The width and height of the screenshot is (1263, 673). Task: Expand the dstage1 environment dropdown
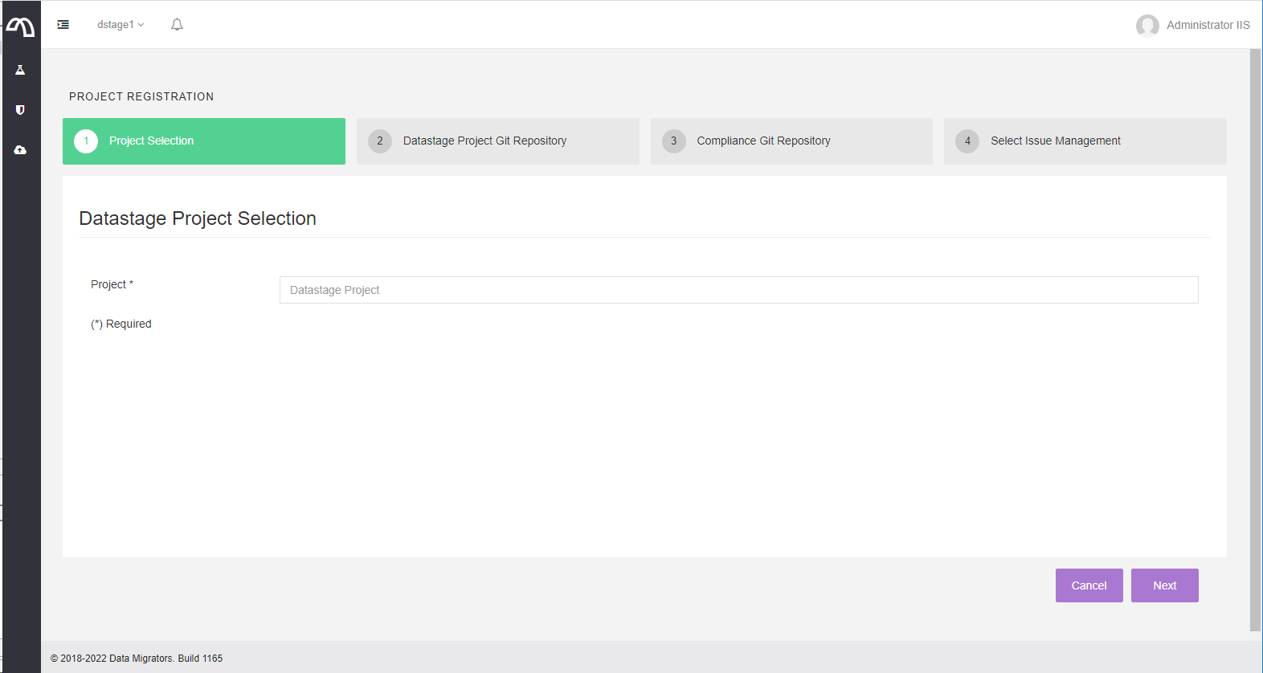point(121,25)
